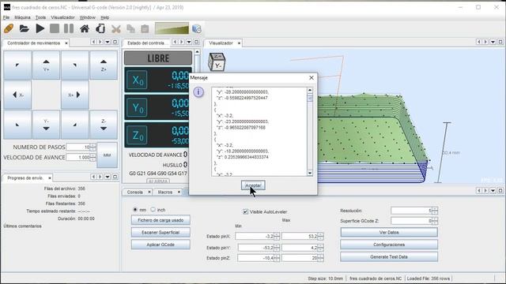Jog Z+ with the up button
Viewport: 506px width, 284px height.
pyautogui.click(x=104, y=65)
